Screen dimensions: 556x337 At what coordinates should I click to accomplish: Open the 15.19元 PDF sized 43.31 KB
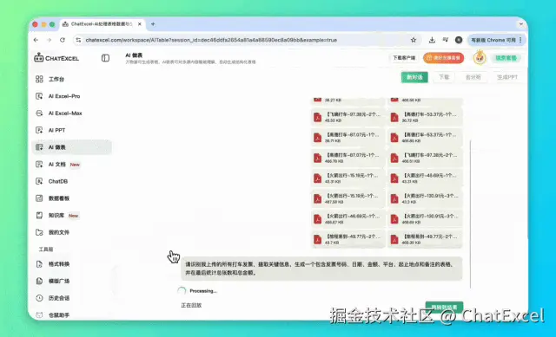click(347, 178)
